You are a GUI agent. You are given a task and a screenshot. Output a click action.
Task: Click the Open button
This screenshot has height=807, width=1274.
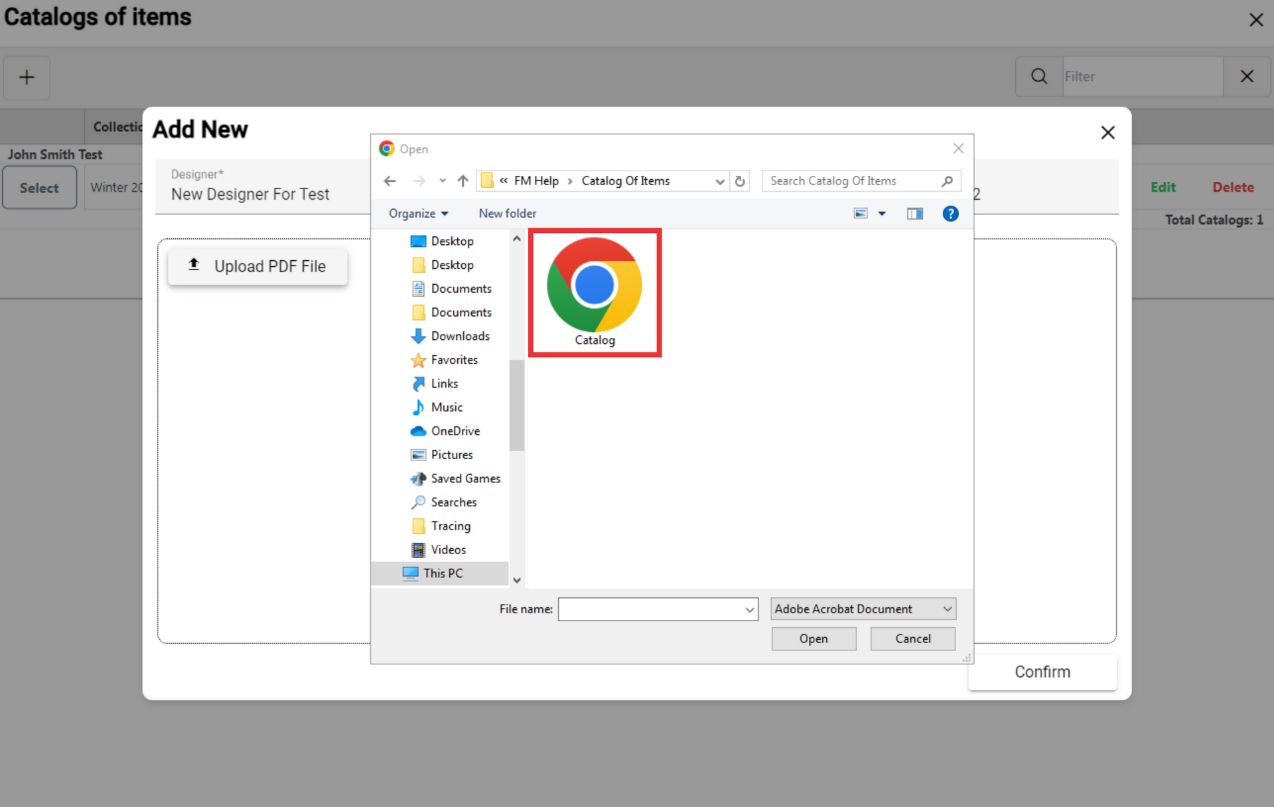pos(814,638)
